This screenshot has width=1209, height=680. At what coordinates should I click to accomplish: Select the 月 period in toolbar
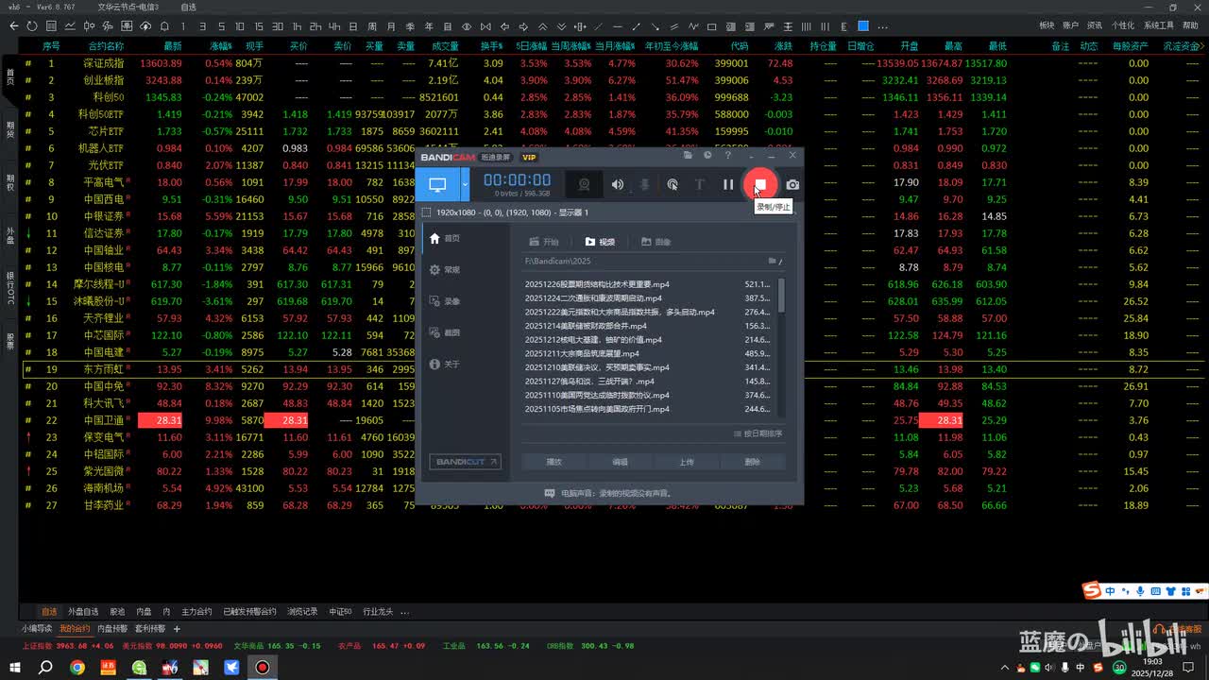coord(392,25)
